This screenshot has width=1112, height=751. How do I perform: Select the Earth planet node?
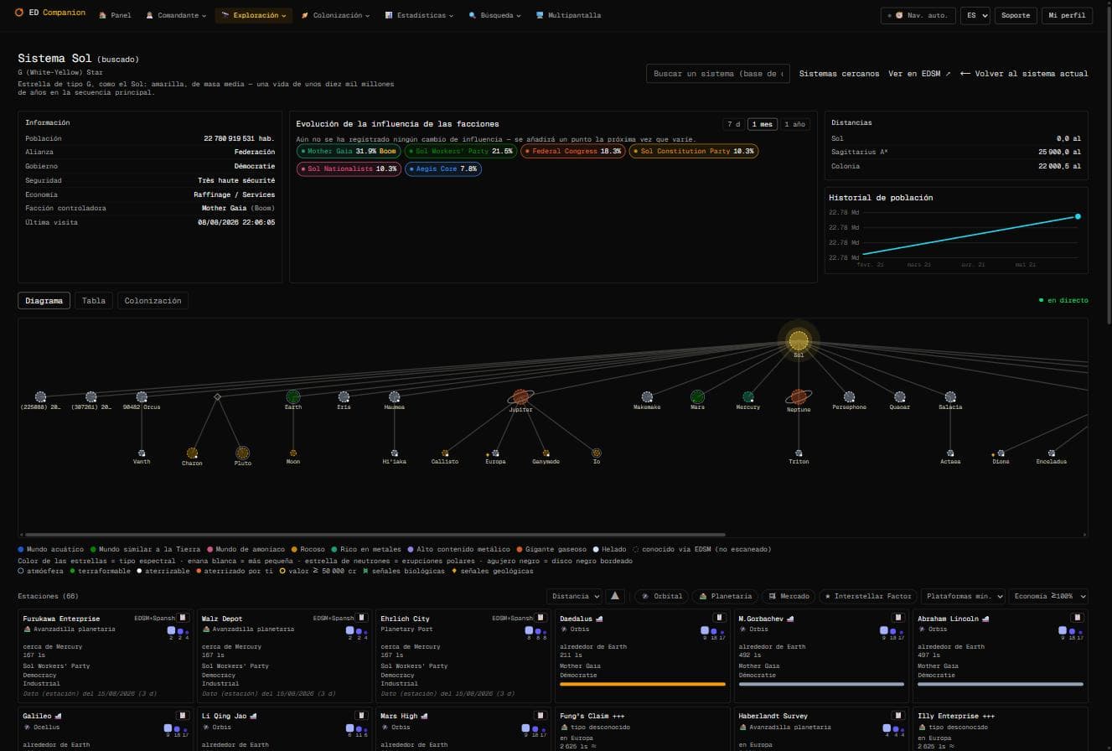click(x=293, y=396)
